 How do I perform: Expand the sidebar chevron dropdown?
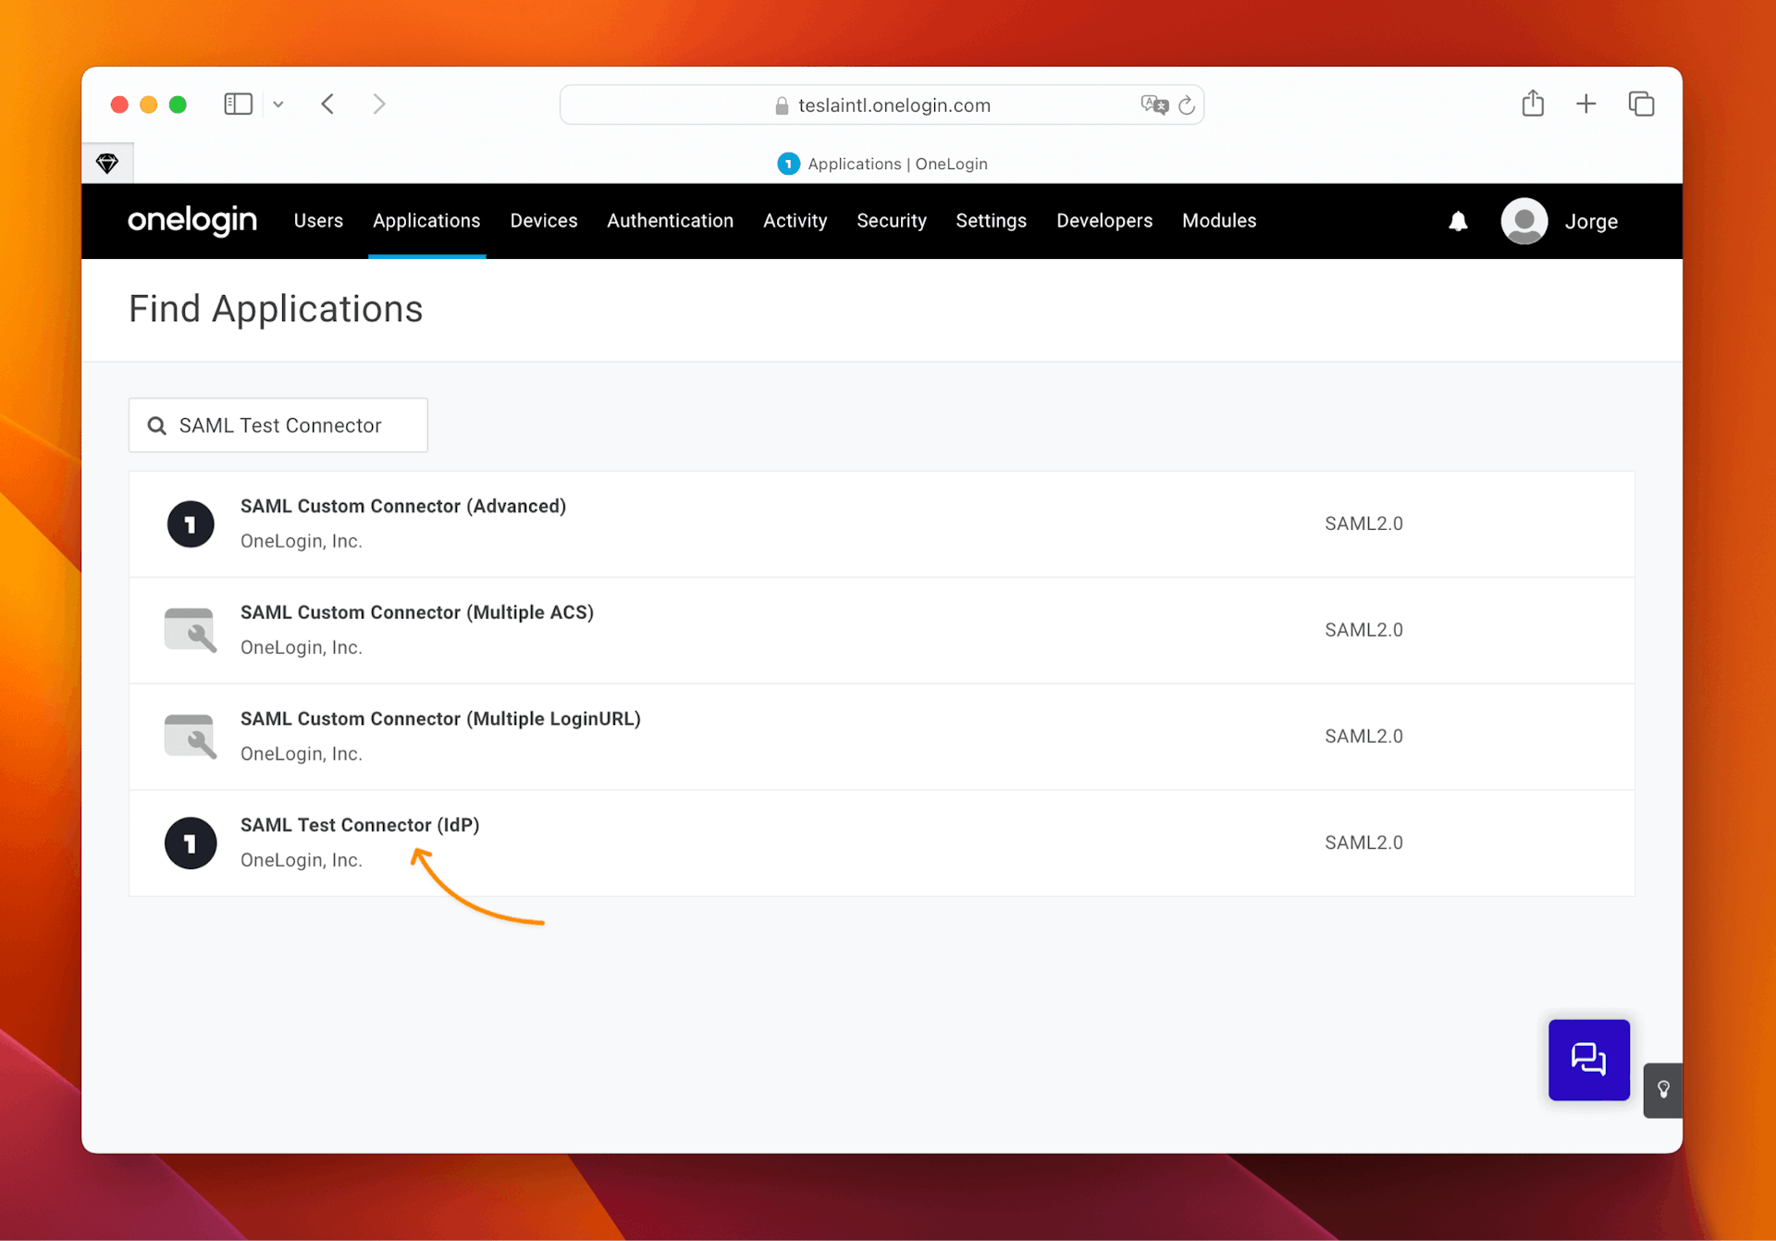[277, 104]
